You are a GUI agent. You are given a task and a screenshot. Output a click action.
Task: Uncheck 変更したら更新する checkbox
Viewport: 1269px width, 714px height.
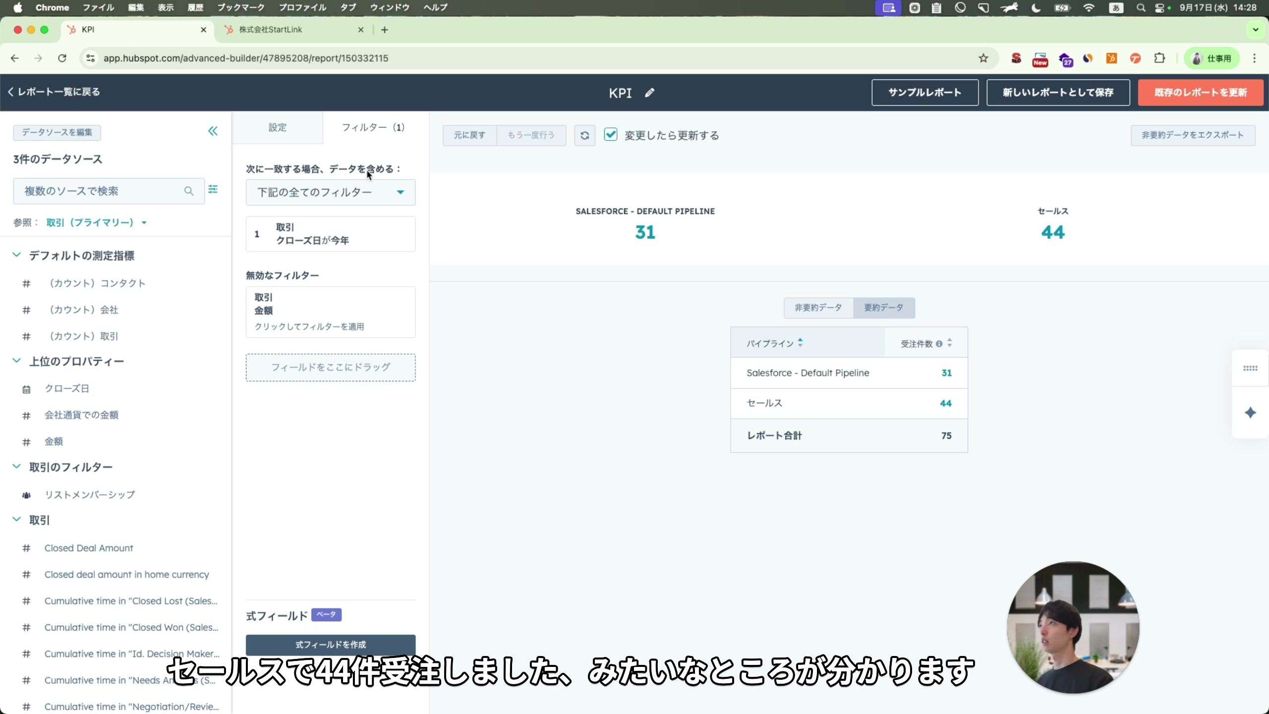coord(611,135)
